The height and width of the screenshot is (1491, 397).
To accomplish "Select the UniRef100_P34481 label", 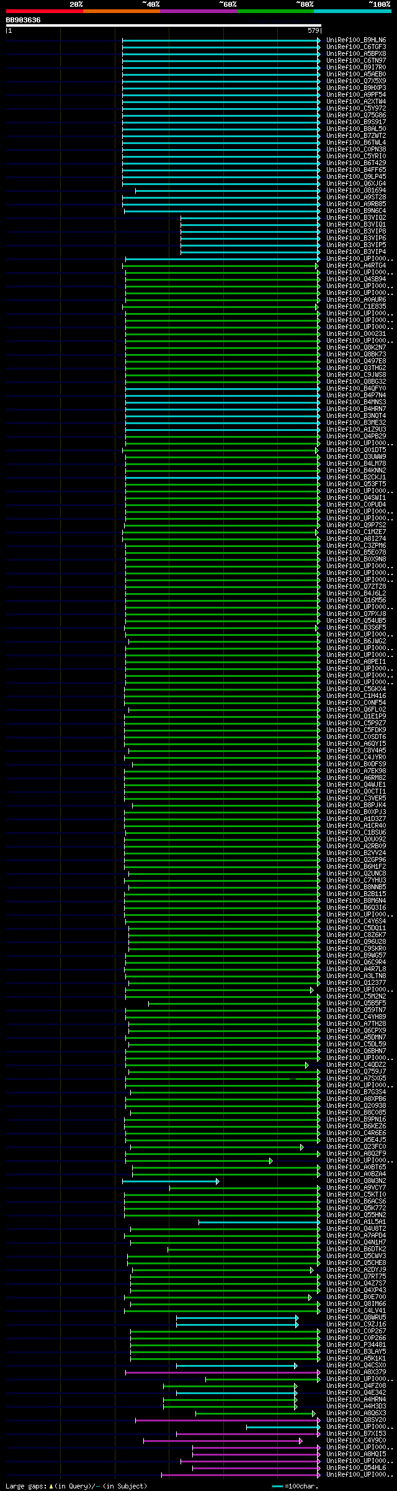I will click(356, 1345).
